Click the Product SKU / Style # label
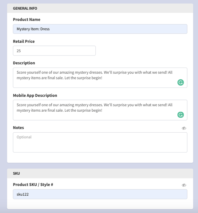Screen dimensions: 198x213 pos(33,185)
